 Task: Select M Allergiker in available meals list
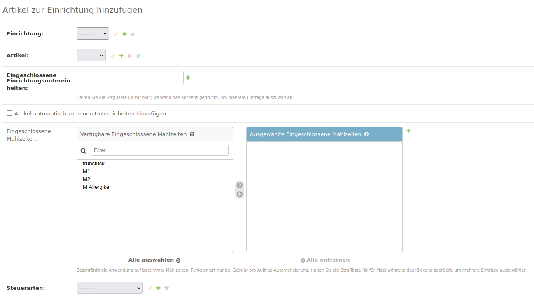[x=97, y=187]
